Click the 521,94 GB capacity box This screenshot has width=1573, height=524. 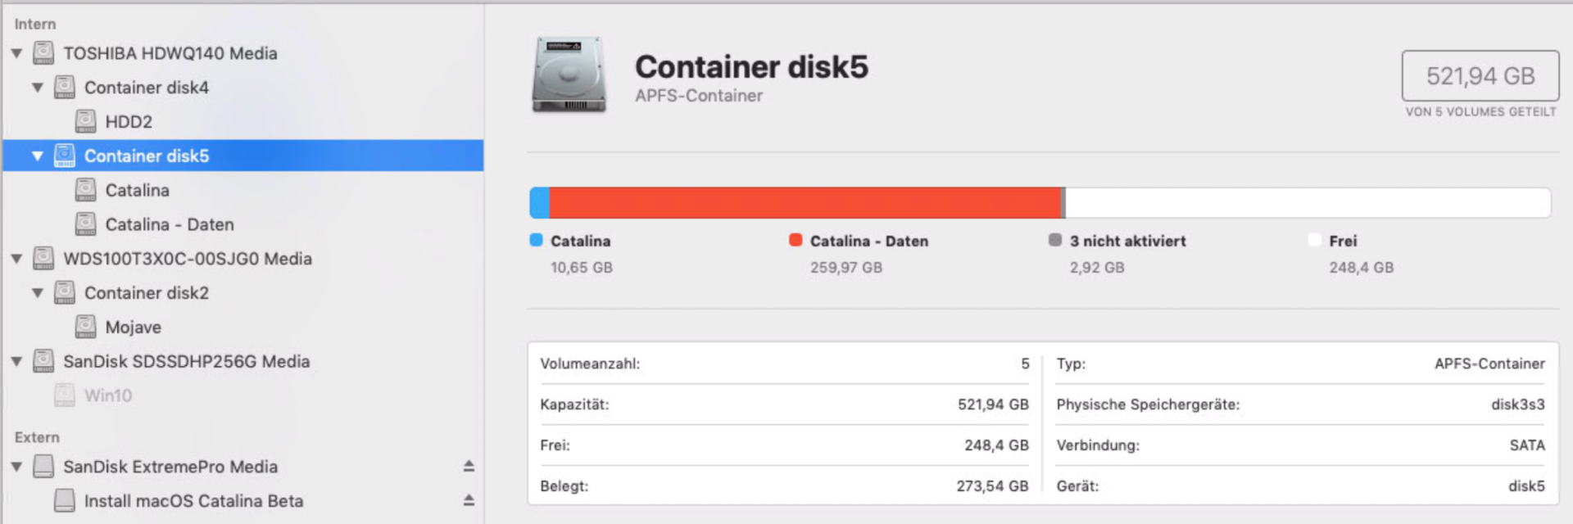point(1480,76)
